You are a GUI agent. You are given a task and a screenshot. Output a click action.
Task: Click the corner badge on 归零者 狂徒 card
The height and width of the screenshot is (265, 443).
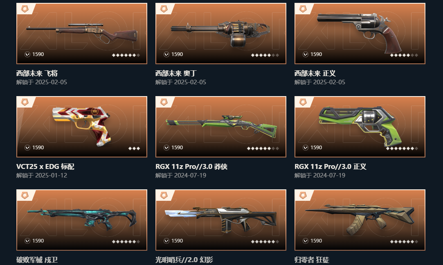pyautogui.click(x=303, y=195)
